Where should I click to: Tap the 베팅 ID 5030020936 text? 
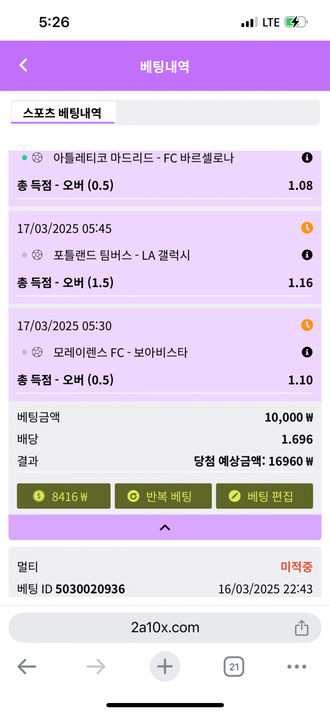tap(71, 589)
